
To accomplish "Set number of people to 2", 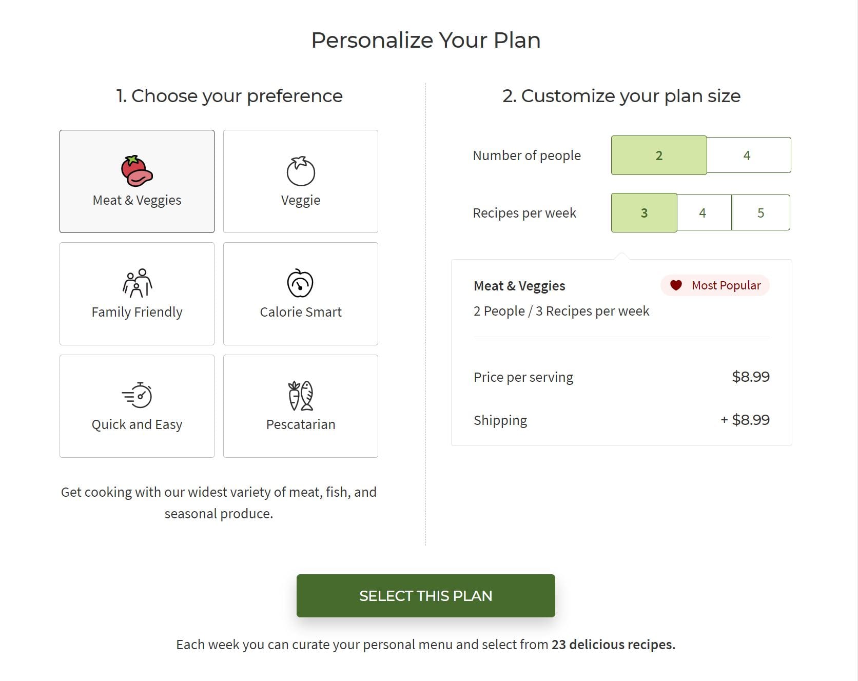I will (659, 155).
